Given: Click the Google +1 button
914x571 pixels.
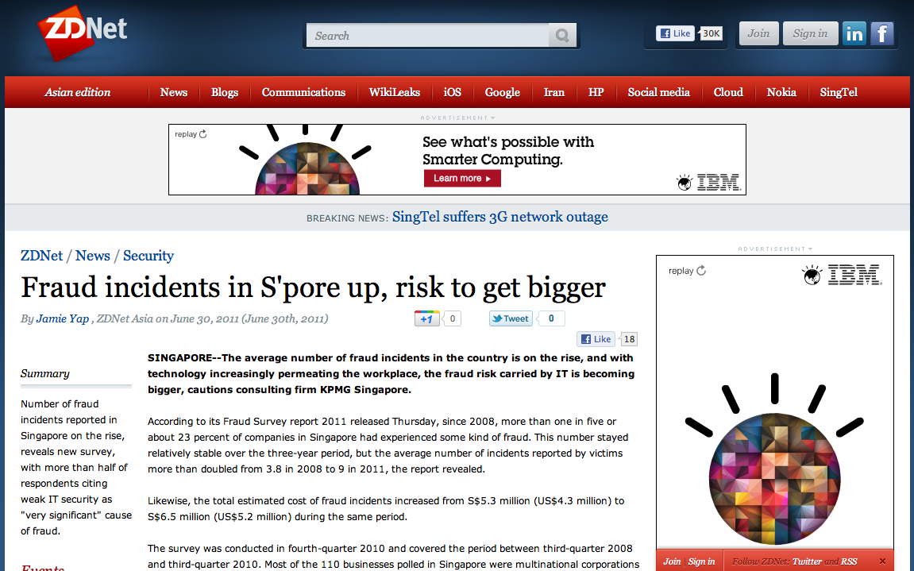Looking at the screenshot, I should (x=427, y=318).
